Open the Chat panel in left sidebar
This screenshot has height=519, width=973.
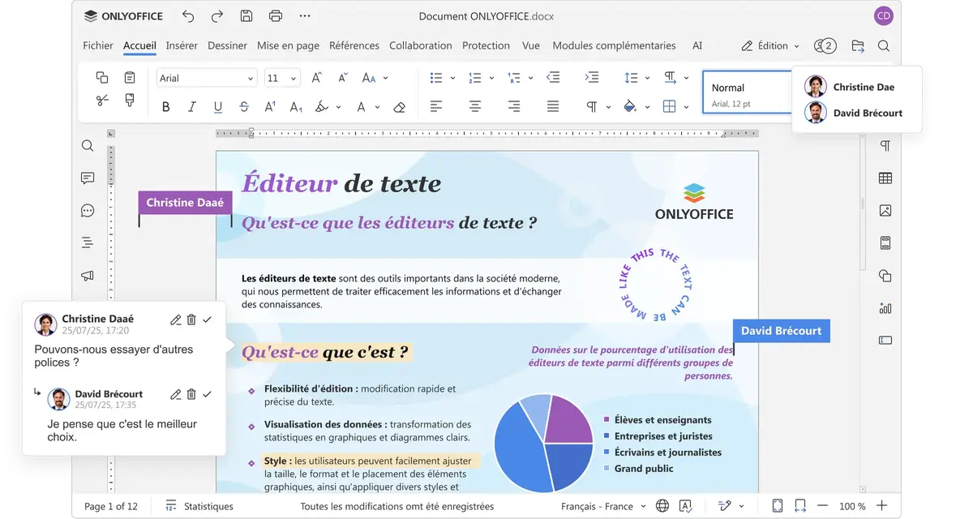point(88,211)
